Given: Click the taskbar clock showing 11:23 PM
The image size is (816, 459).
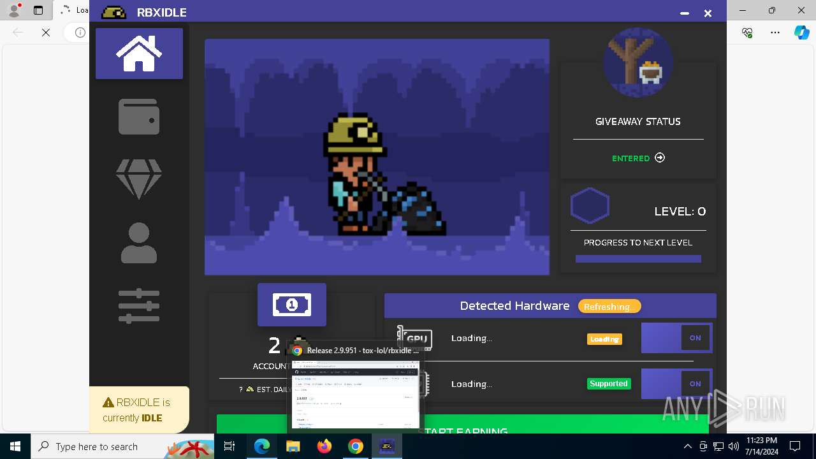Looking at the screenshot, I should [x=761, y=446].
